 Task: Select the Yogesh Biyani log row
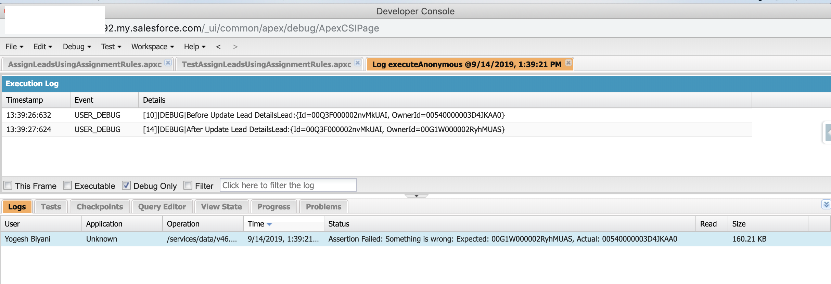(27, 239)
